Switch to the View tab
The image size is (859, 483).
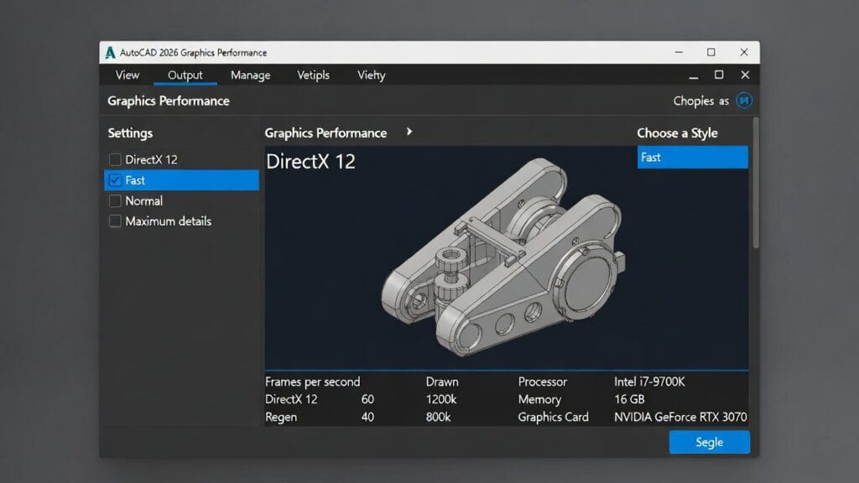click(127, 75)
